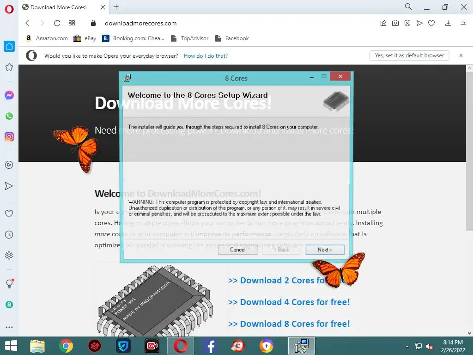Screen dimensions: 473x355
Task: Open History clock icon in sidebar
Action: (9, 234)
